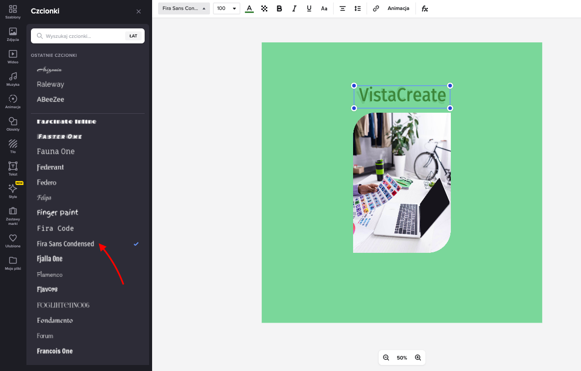Select the VistaCreate text on canvas
The image size is (581, 371).
[402, 95]
